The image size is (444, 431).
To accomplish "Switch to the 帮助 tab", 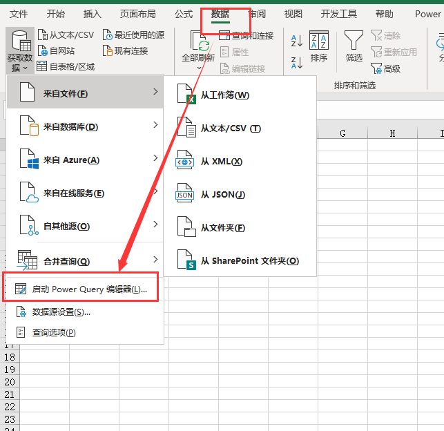I will (384, 14).
